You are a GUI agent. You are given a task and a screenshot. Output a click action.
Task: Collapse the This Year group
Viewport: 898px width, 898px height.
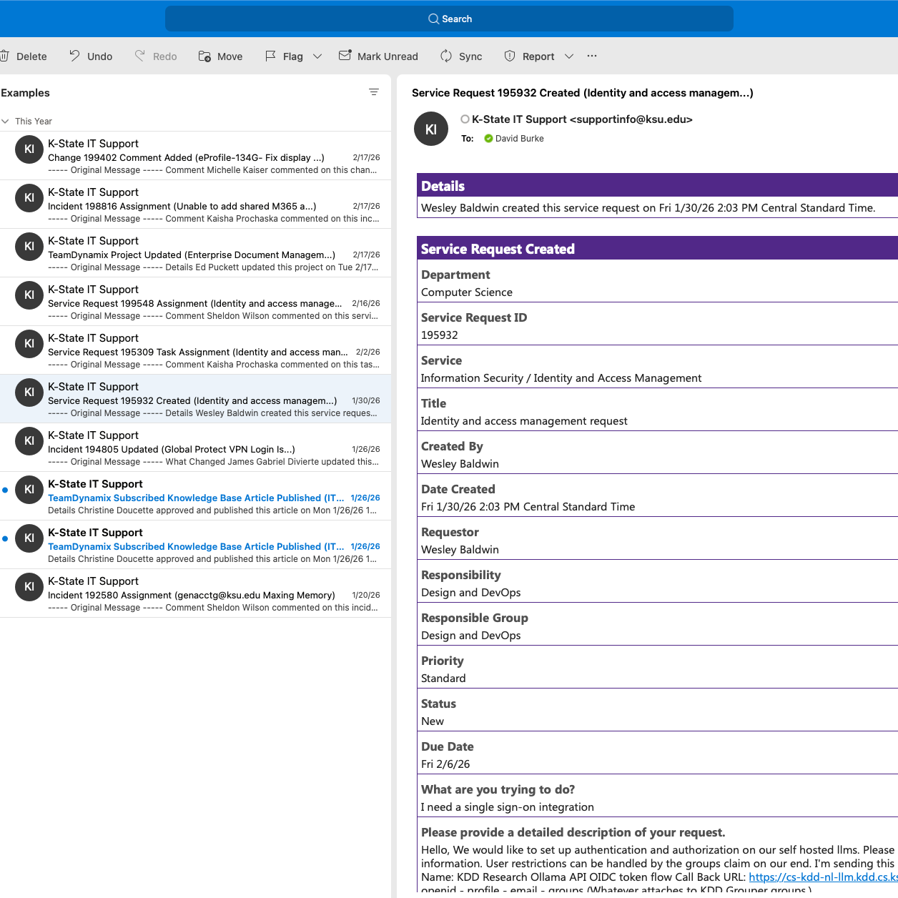[x=6, y=122]
